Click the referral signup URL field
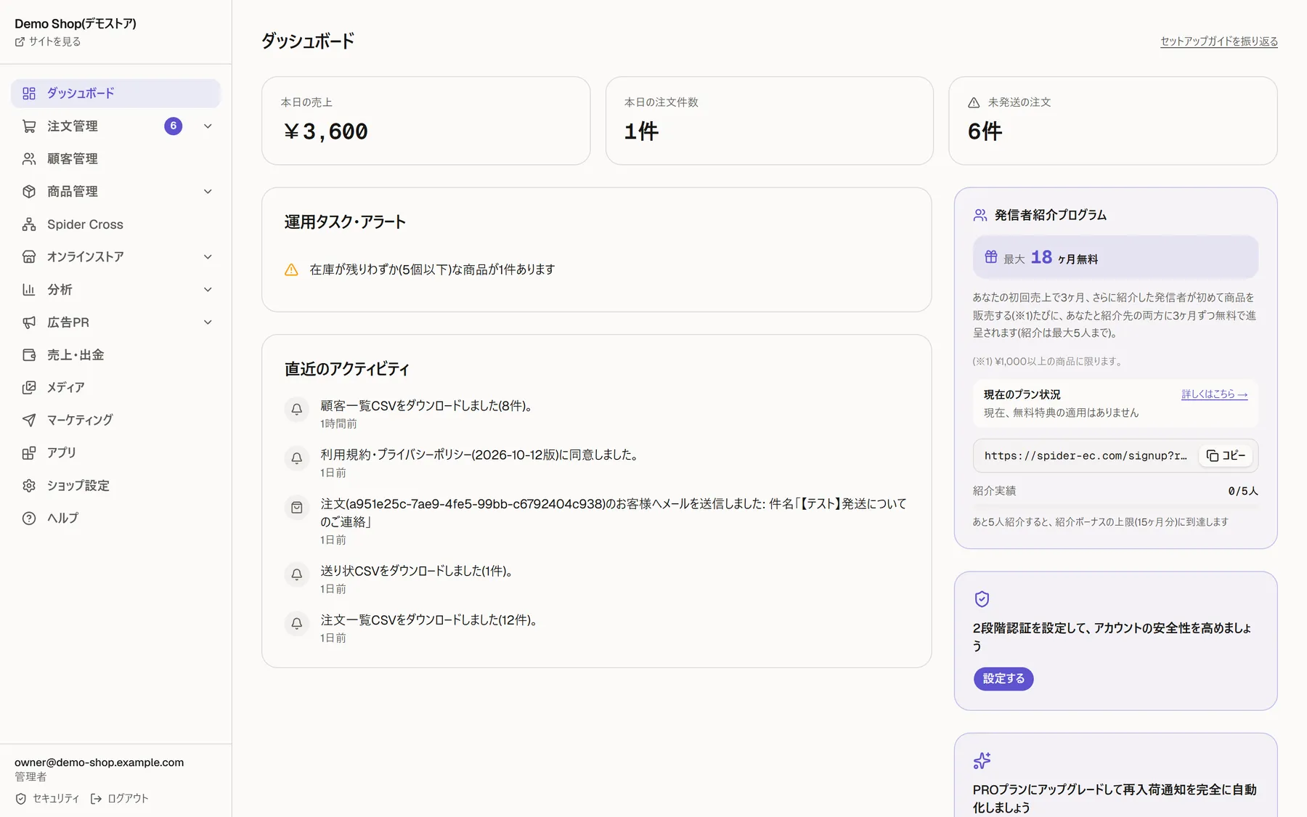The width and height of the screenshot is (1307, 817). [x=1086, y=456]
